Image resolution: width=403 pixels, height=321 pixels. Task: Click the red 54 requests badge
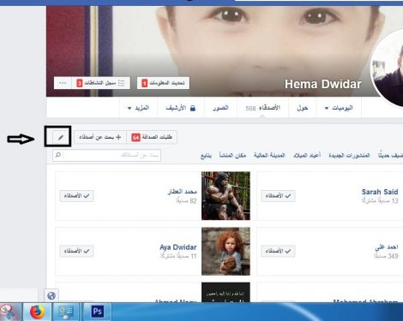point(135,138)
